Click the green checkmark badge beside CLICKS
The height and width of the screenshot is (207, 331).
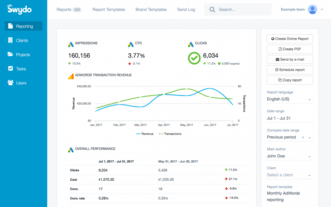point(194,58)
